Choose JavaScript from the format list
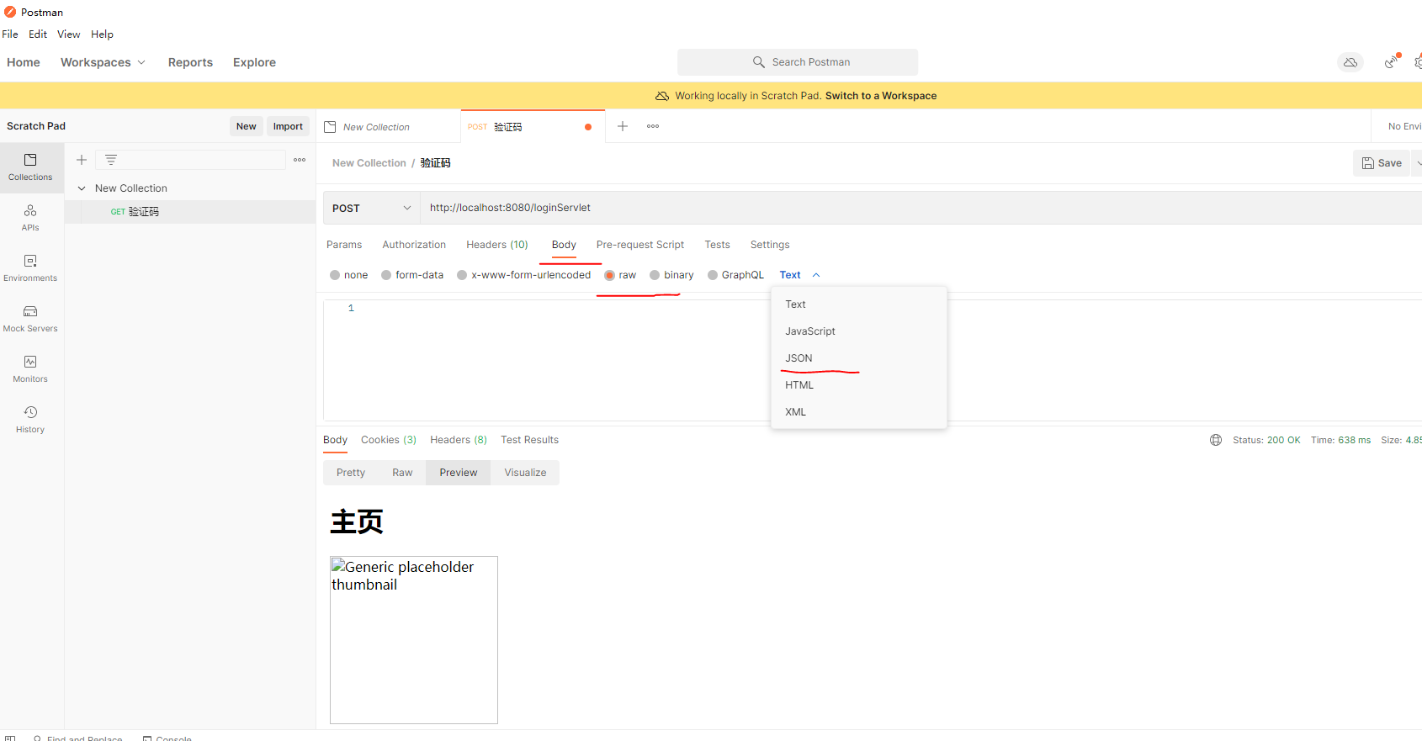Image resolution: width=1422 pixels, height=741 pixels. tap(859, 331)
